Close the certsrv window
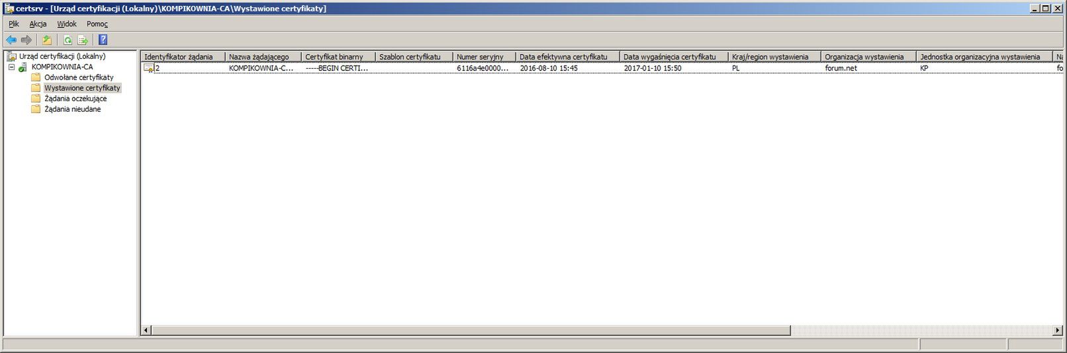The width and height of the screenshot is (1067, 353). [1058, 9]
